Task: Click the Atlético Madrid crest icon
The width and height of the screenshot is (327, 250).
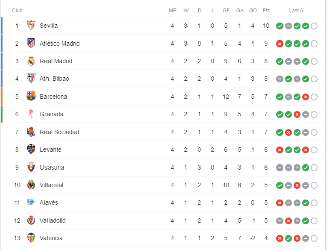Action: 31,44
